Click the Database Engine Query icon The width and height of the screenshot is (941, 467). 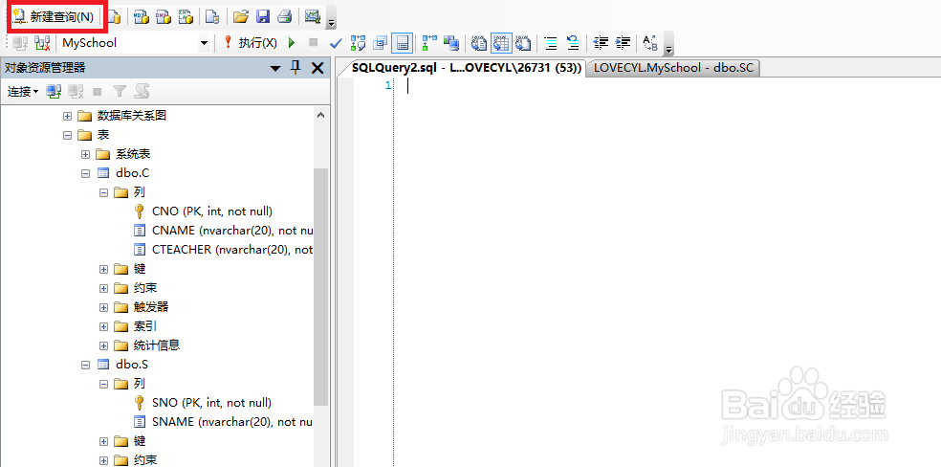pyautogui.click(x=114, y=17)
